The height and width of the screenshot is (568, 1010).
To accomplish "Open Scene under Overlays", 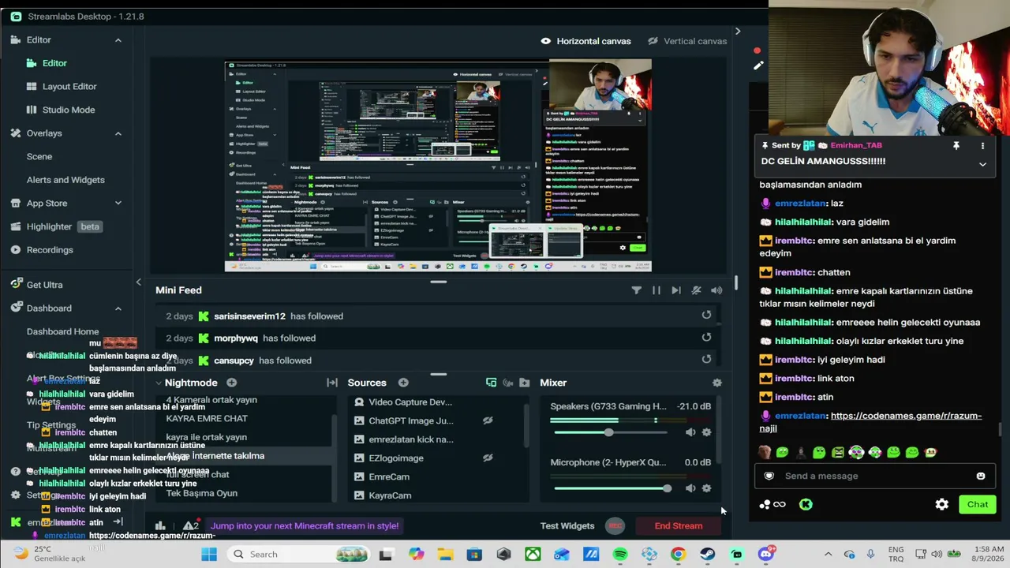I will click(39, 156).
